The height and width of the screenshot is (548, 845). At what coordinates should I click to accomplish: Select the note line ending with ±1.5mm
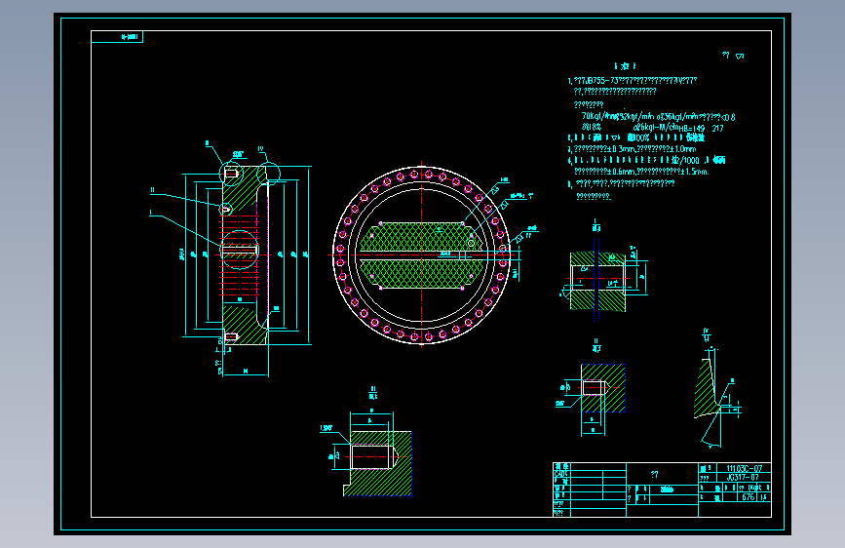tap(641, 172)
